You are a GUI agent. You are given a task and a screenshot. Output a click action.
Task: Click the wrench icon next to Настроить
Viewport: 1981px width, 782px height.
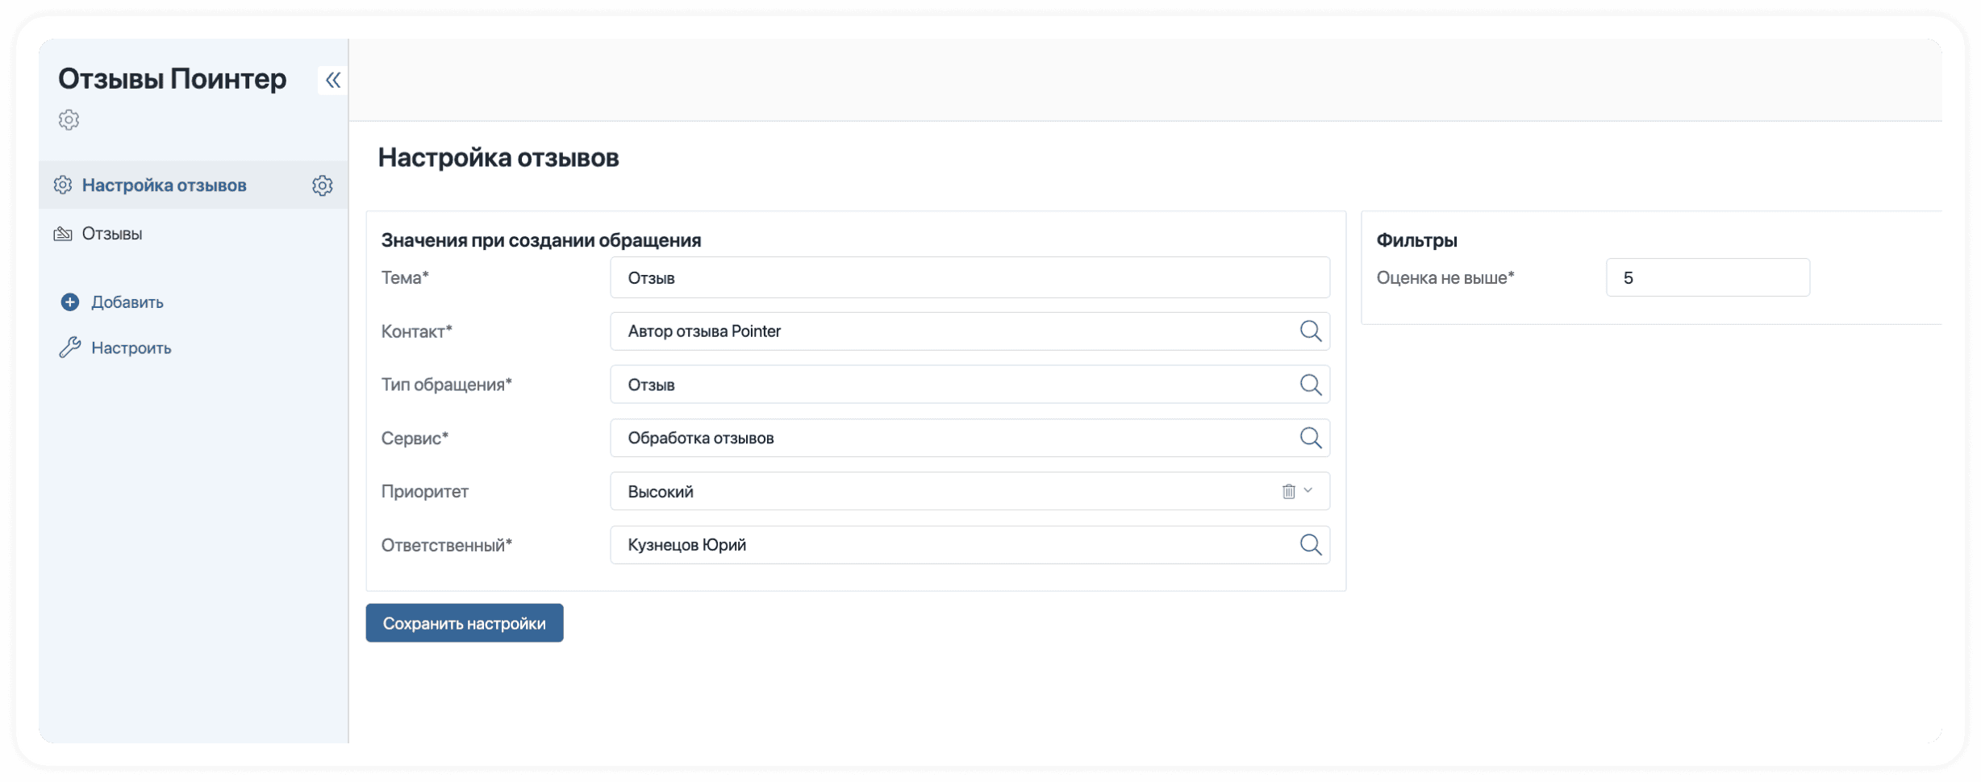[x=70, y=347]
